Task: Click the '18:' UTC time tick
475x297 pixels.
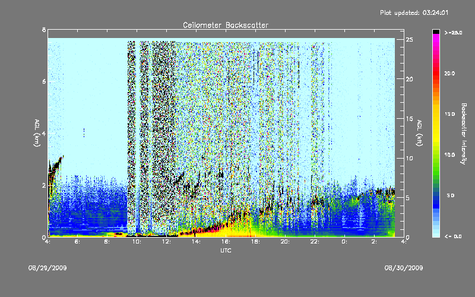Action: pyautogui.click(x=255, y=242)
